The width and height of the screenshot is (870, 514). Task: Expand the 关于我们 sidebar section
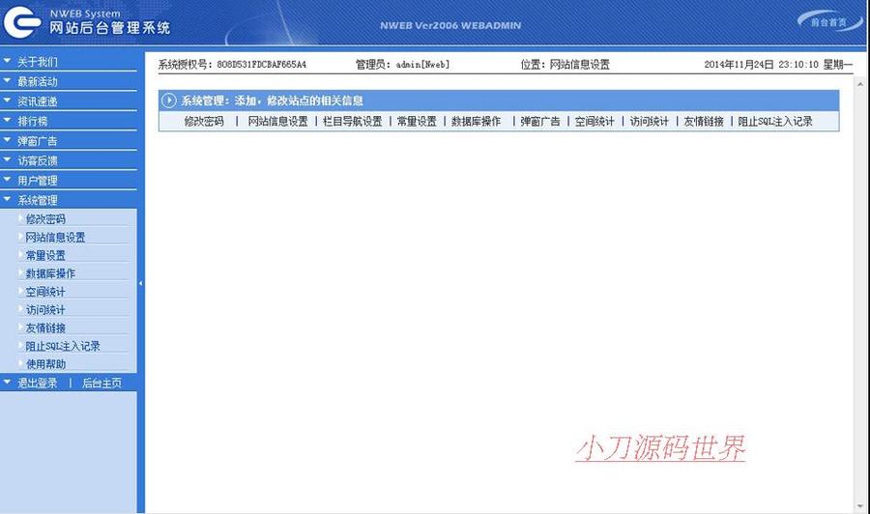(x=37, y=62)
